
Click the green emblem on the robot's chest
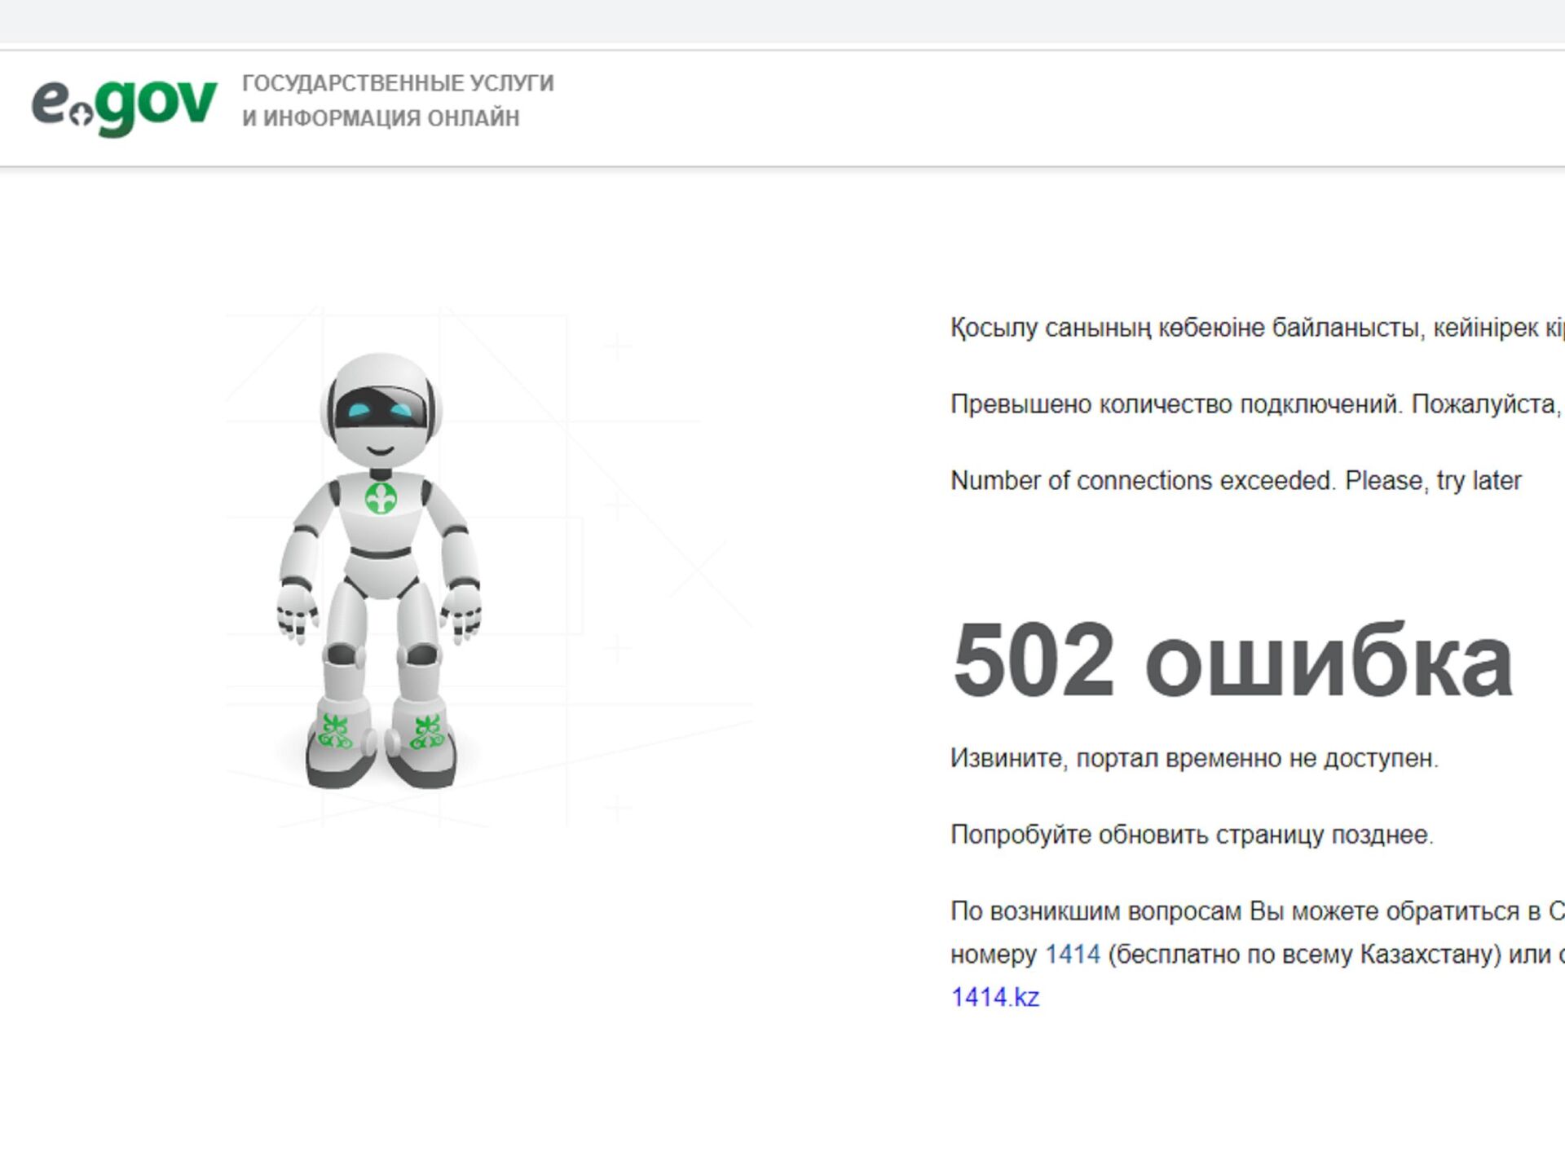coord(381,498)
